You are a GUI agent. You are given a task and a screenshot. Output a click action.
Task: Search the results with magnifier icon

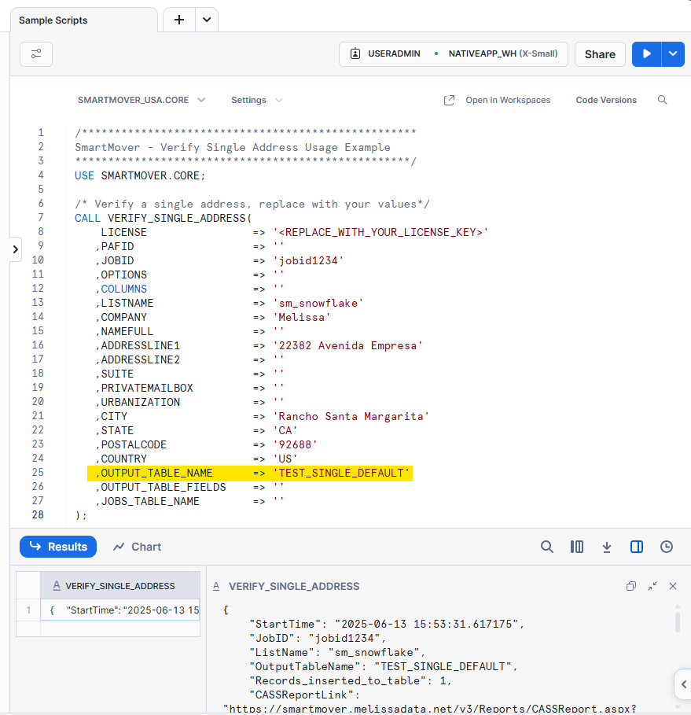547,547
